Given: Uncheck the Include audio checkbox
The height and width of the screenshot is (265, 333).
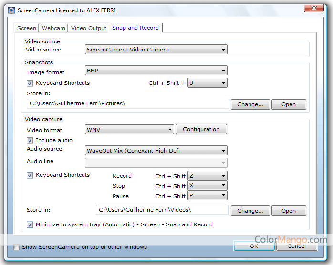Looking at the screenshot, I should pyautogui.click(x=30, y=140).
